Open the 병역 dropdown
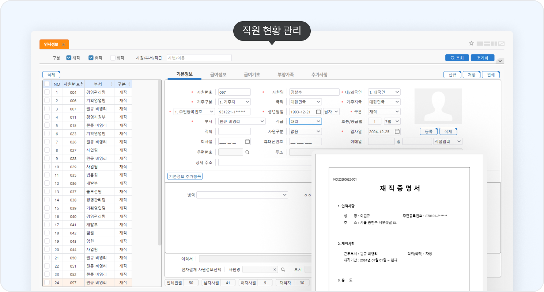This screenshot has height=292, width=544. point(242,195)
